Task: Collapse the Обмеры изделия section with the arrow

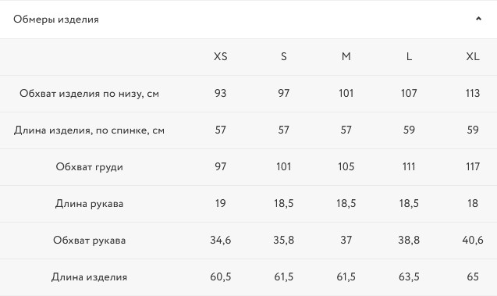Action: (x=478, y=19)
